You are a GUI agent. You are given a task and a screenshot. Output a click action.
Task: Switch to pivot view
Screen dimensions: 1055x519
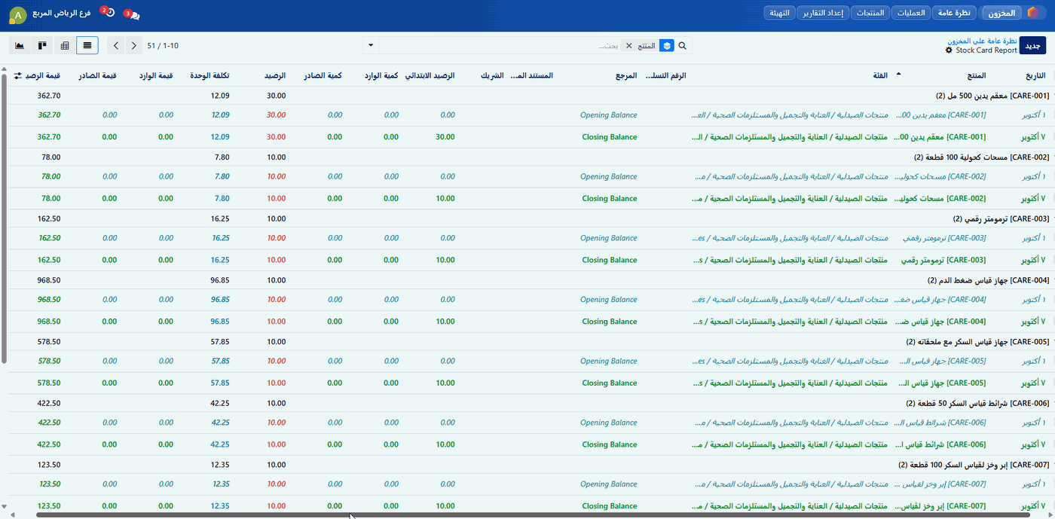[x=65, y=45]
